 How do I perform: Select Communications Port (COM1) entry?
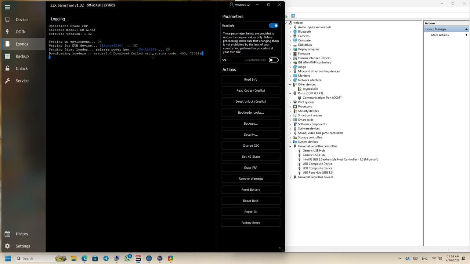coord(322,98)
